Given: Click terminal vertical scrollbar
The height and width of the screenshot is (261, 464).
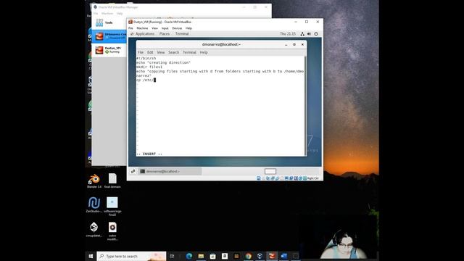Looking at the screenshot, I should [x=305, y=106].
